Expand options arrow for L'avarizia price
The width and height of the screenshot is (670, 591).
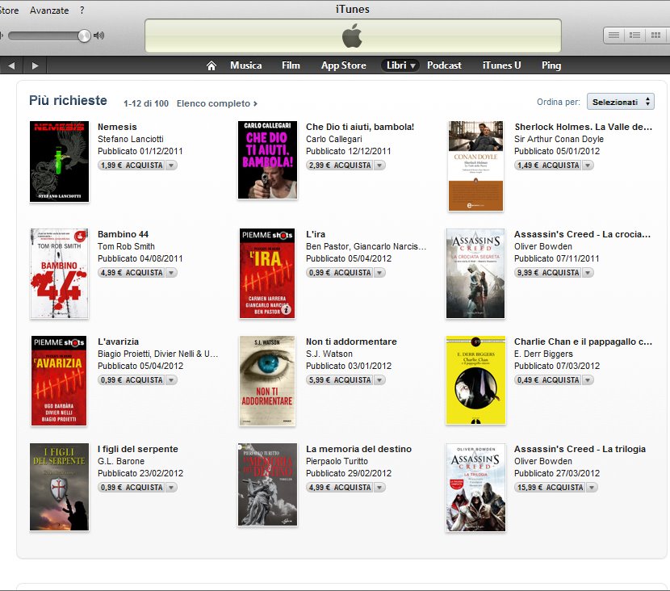(x=171, y=379)
